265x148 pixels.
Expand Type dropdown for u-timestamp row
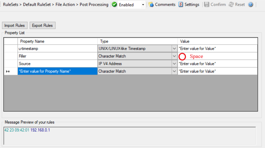[x=174, y=49]
